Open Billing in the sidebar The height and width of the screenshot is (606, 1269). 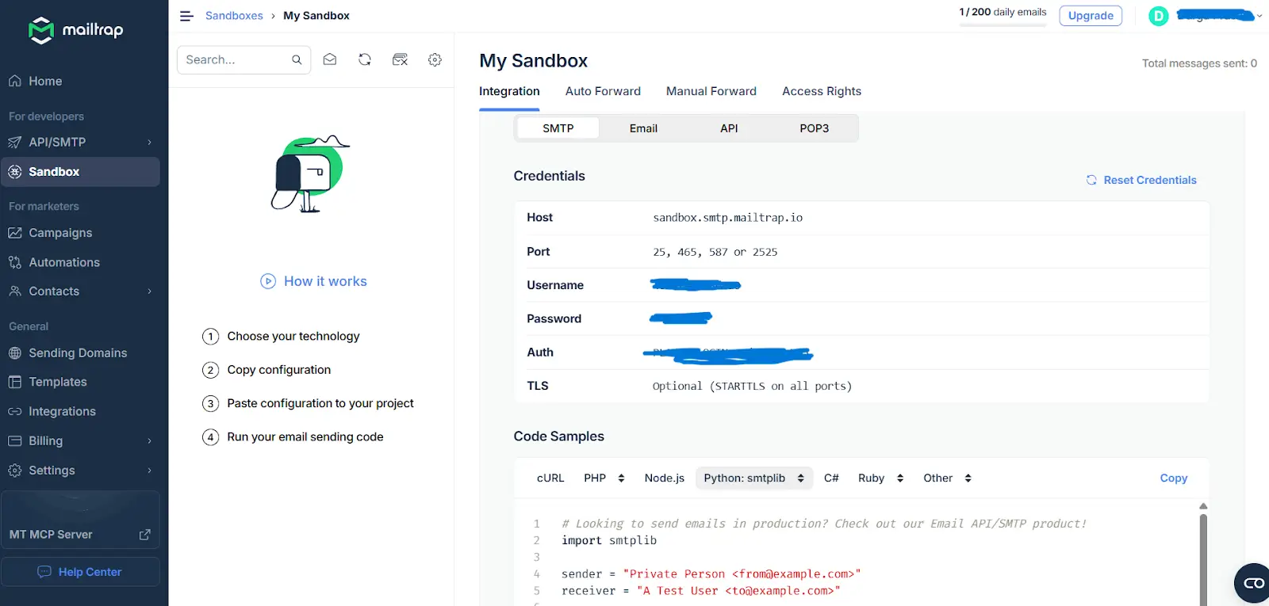80,440
